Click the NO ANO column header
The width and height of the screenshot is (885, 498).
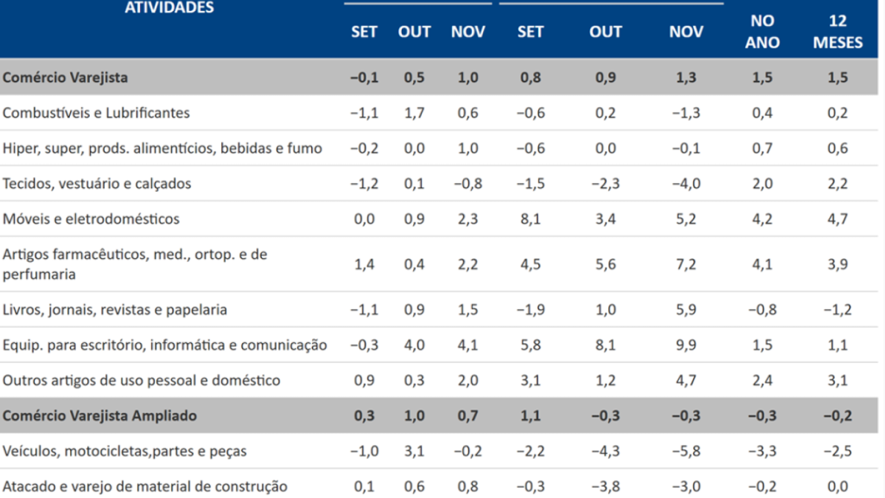click(762, 32)
